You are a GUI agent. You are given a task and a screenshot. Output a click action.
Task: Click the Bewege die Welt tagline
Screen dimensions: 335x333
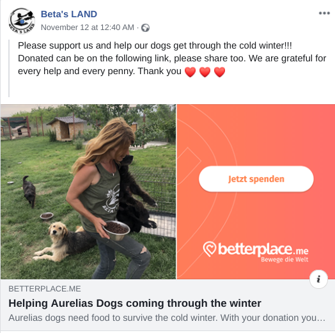[x=284, y=259]
